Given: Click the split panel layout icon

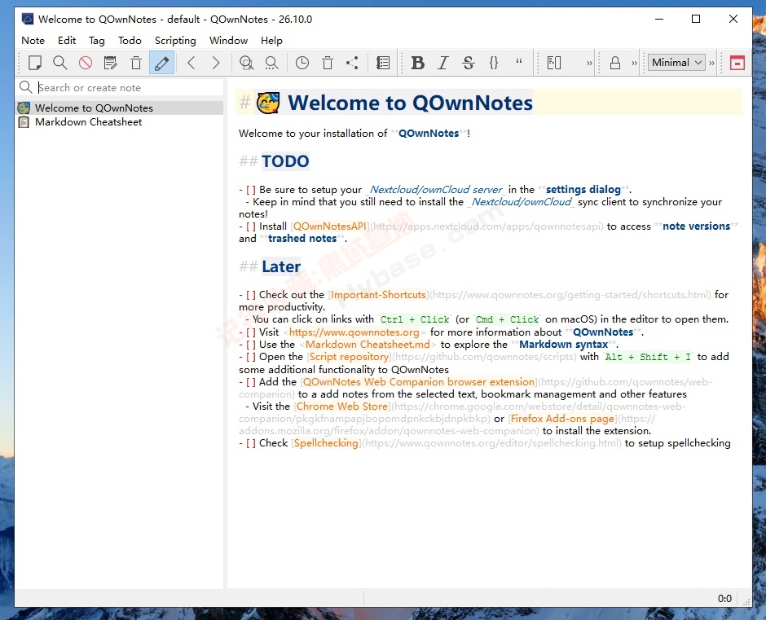Looking at the screenshot, I should [x=554, y=63].
